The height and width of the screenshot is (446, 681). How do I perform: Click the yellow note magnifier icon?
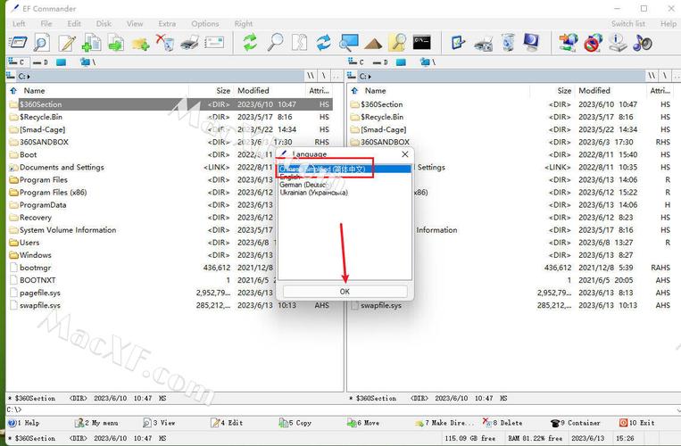tap(397, 43)
